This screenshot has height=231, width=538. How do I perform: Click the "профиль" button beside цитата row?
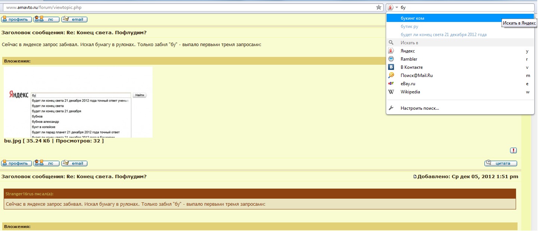tap(16, 163)
